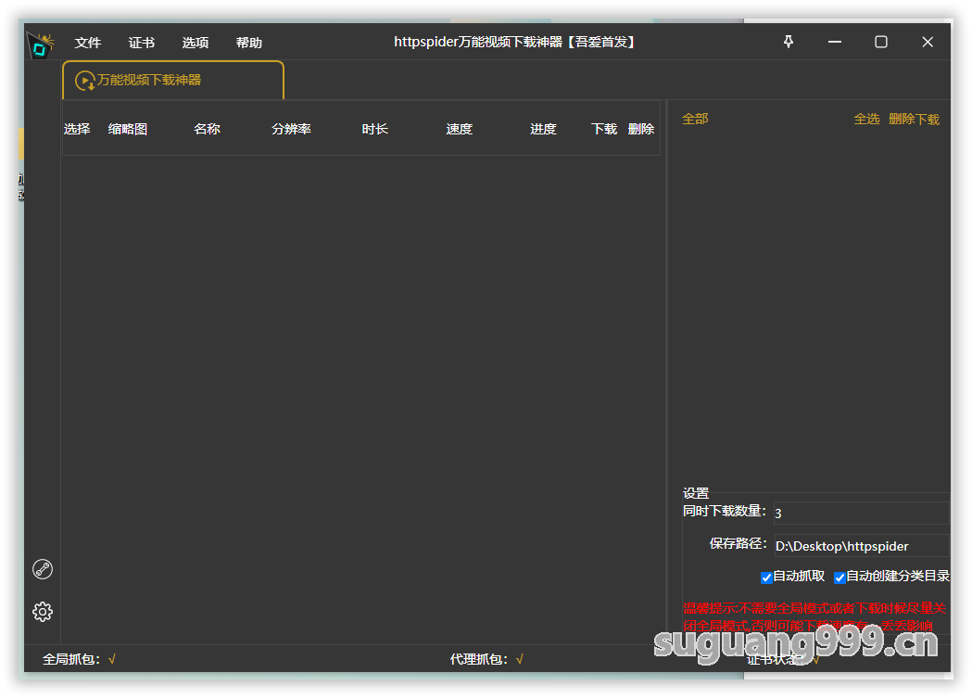Screen dimensions: 972x698
Task: Expand the 选项 menu
Action: pyautogui.click(x=196, y=43)
